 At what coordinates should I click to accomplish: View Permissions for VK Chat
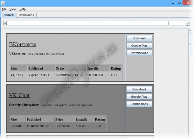coord(139,104)
